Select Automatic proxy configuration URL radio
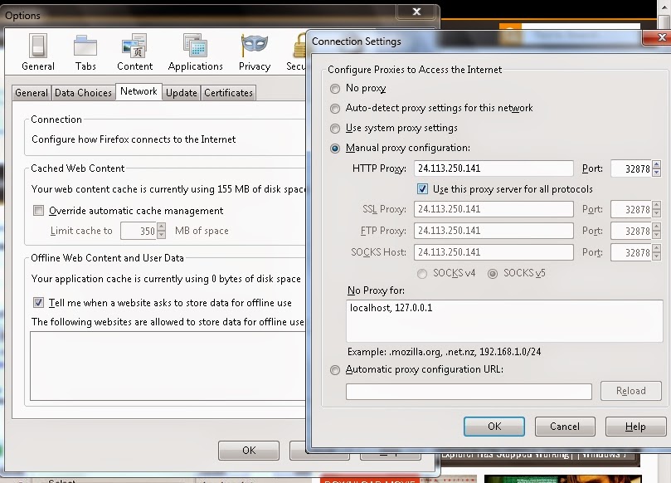The height and width of the screenshot is (483, 671). (x=335, y=370)
